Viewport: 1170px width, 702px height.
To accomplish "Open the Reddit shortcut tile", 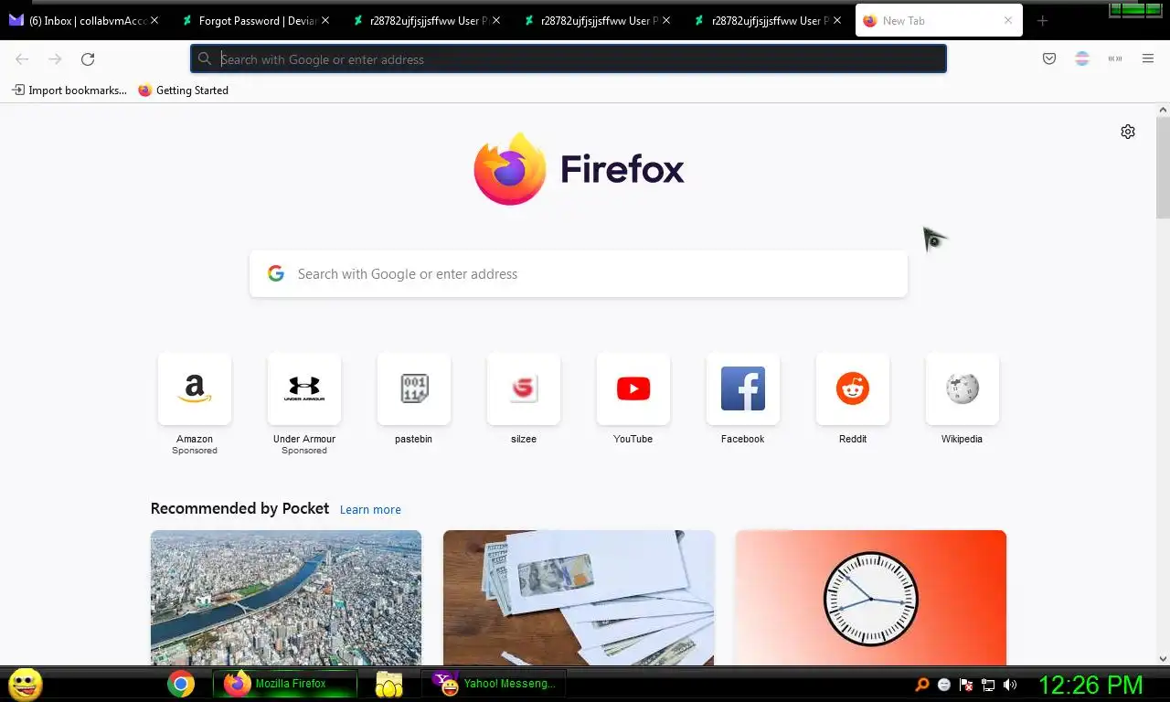I will [x=853, y=389].
